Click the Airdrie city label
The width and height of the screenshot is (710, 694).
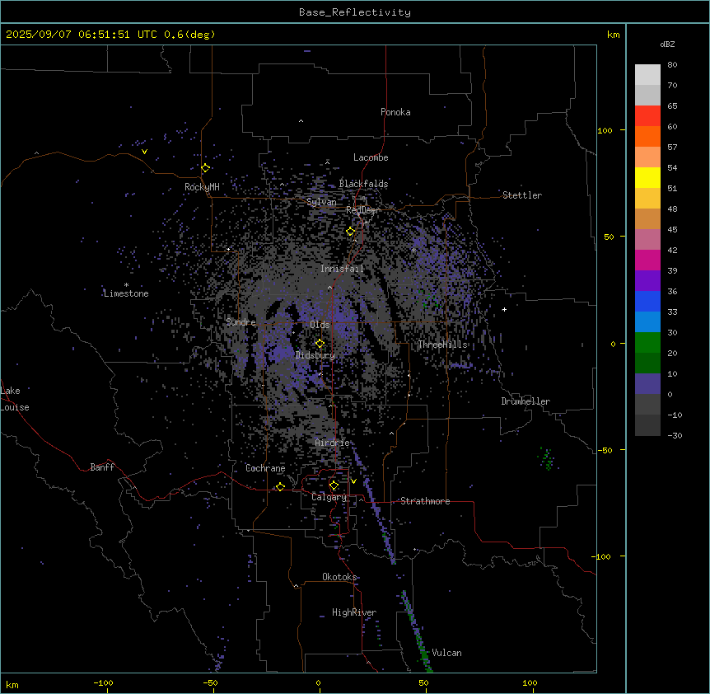click(333, 443)
